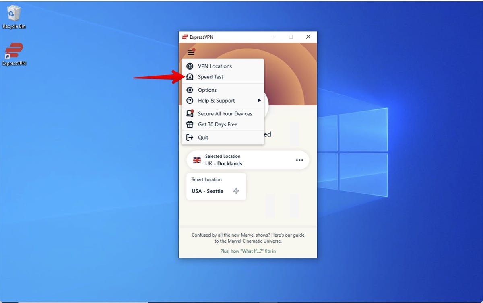Select Secure All Your Devices menu entry
This screenshot has height=303, width=483.
click(223, 114)
